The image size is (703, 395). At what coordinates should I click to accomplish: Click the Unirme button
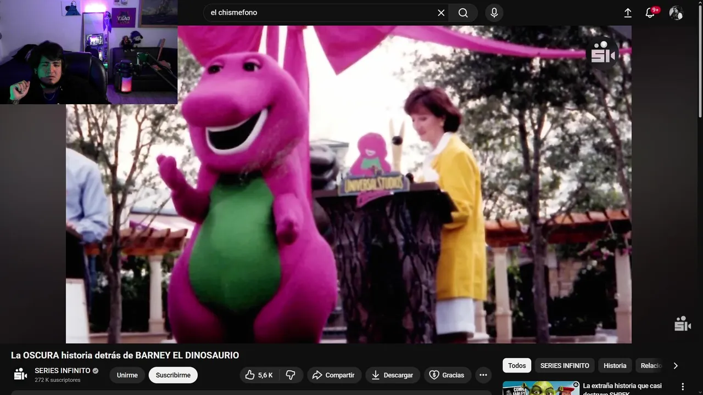pos(127,375)
